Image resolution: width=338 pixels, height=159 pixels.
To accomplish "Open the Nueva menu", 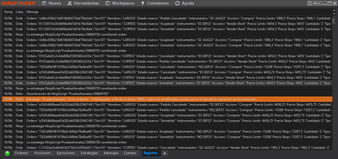I will (x=51, y=3).
